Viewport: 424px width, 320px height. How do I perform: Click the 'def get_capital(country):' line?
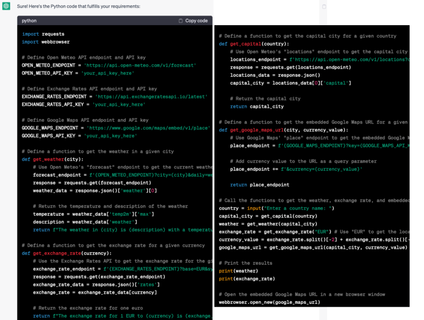point(254,44)
